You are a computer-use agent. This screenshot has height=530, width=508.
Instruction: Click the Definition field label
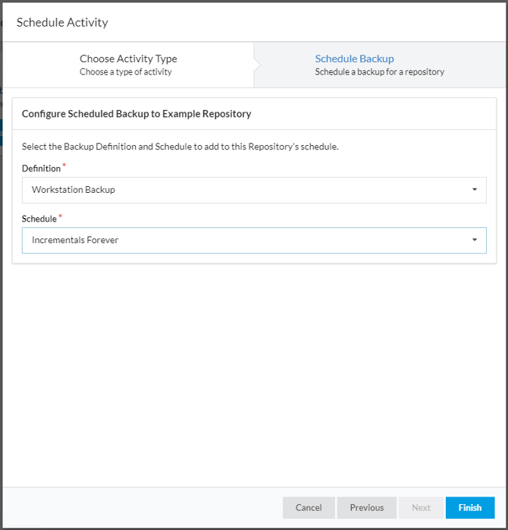point(41,169)
